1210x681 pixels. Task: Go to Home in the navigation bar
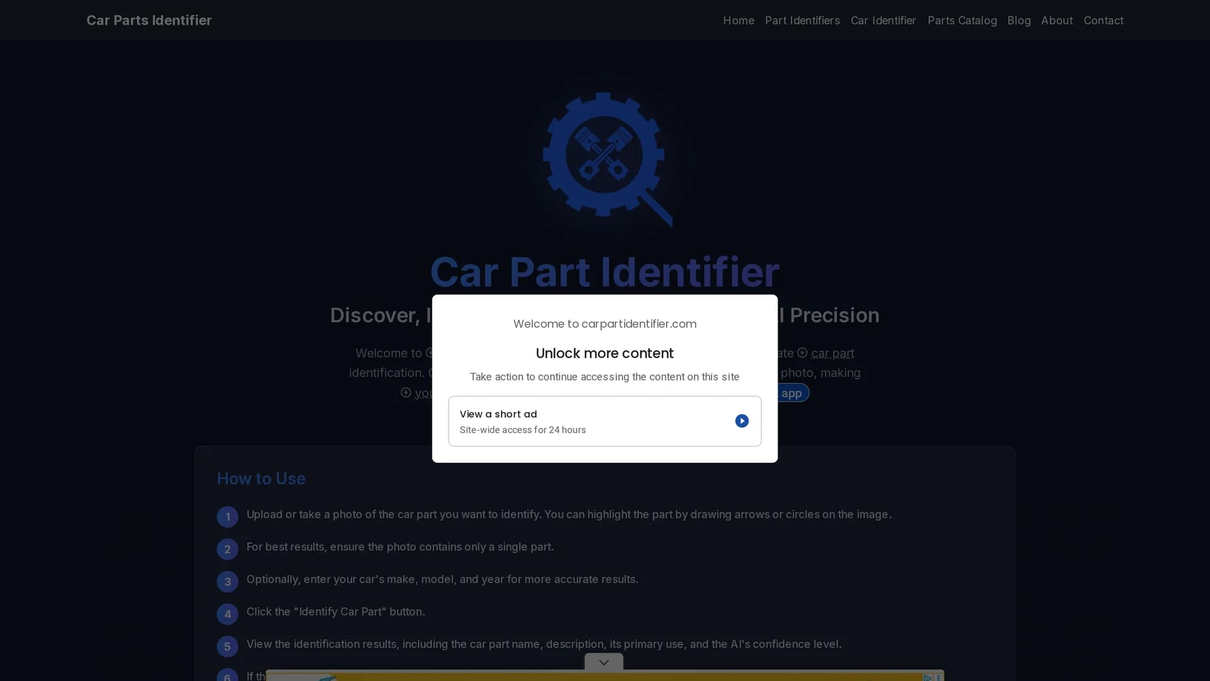click(739, 20)
